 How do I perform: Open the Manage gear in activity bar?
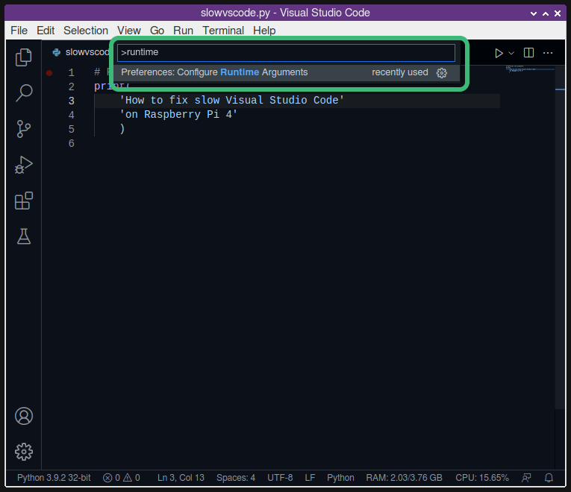(24, 452)
